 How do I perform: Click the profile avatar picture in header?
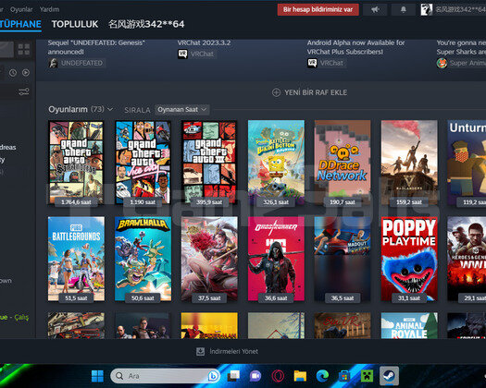point(426,9)
